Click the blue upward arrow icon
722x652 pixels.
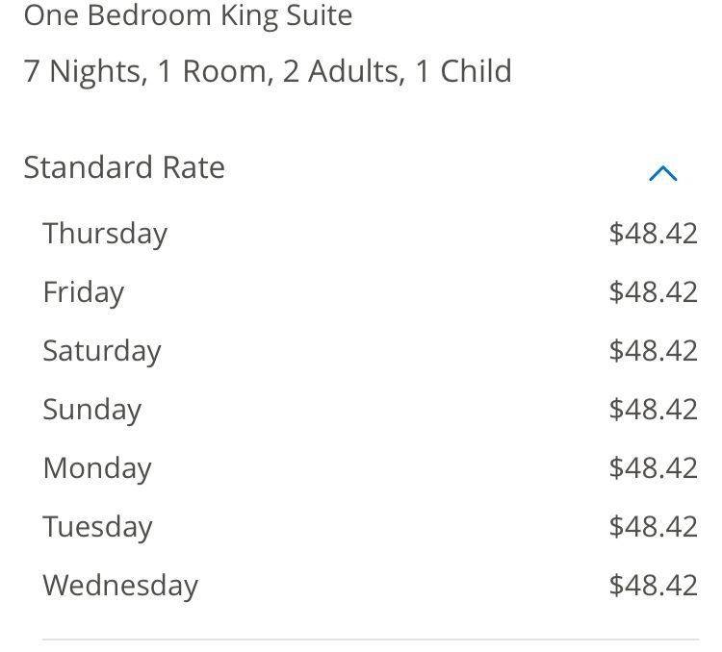pyautogui.click(x=662, y=173)
